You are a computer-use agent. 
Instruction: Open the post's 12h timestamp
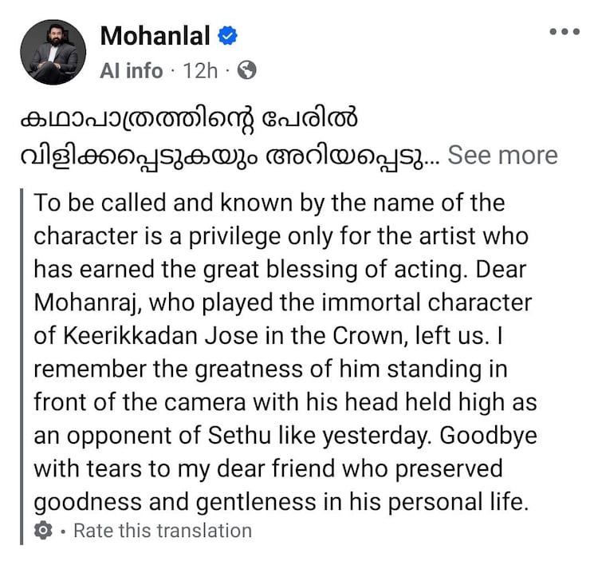(200, 70)
